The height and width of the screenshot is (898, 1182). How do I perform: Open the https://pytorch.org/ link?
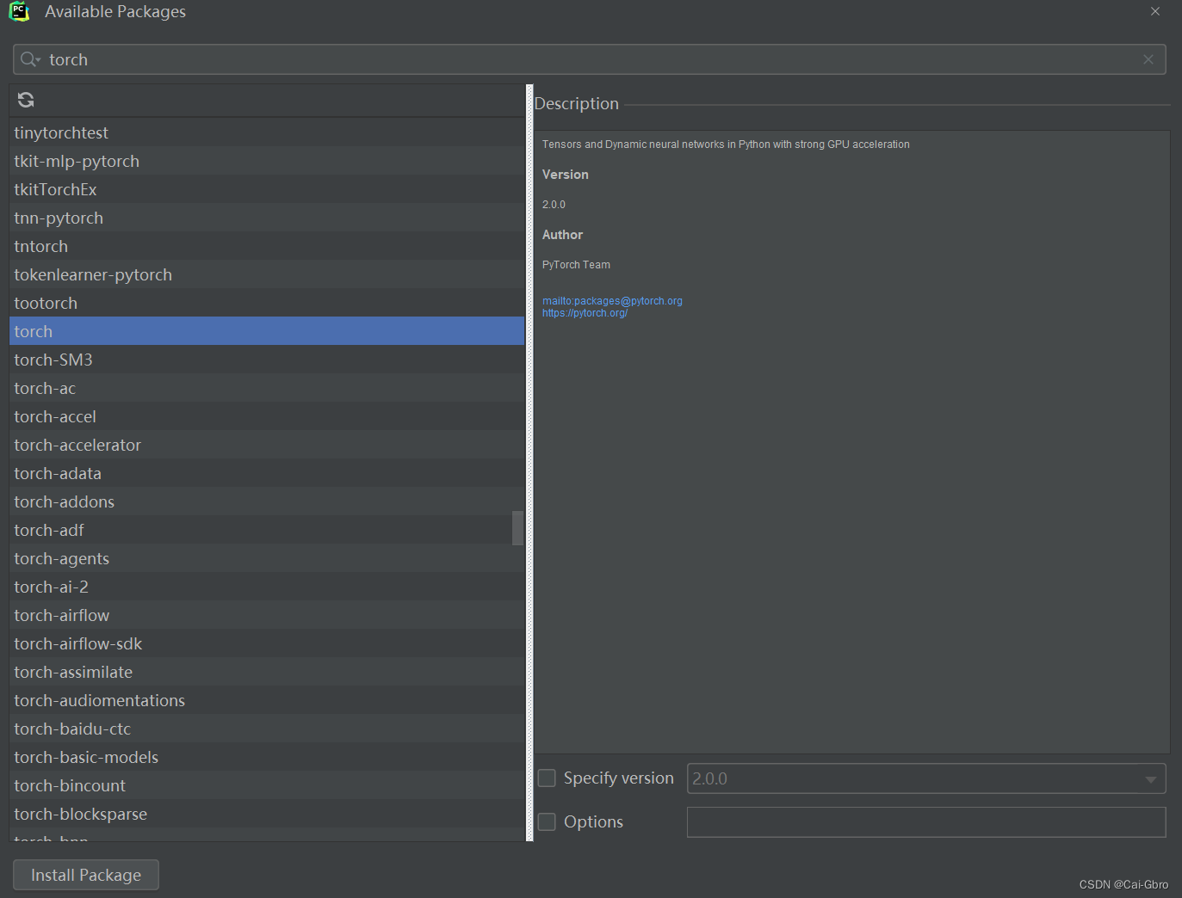click(x=585, y=313)
